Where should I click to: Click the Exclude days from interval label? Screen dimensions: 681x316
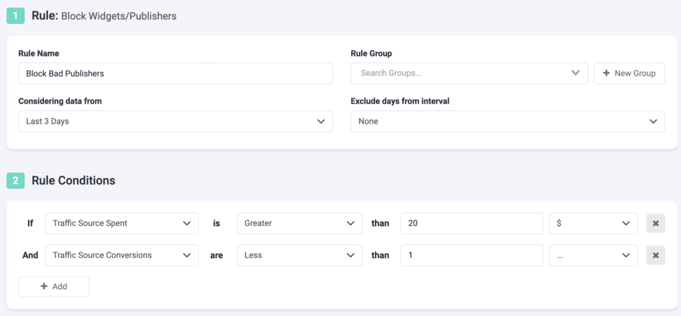point(400,102)
